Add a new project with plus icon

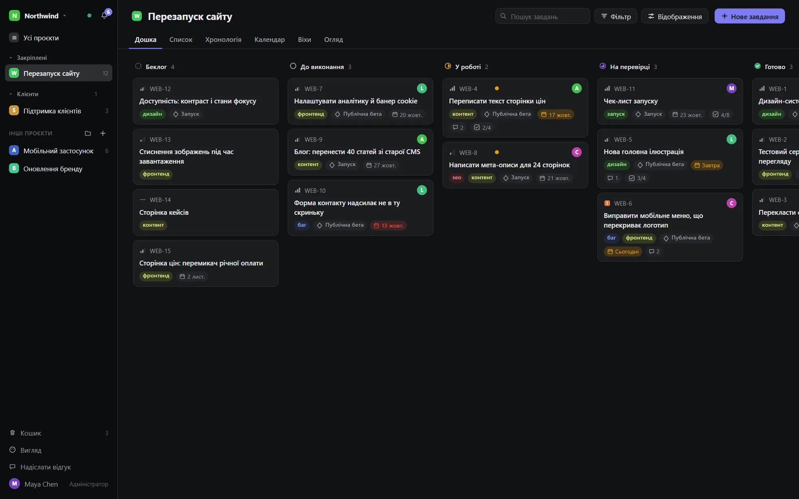(103, 133)
